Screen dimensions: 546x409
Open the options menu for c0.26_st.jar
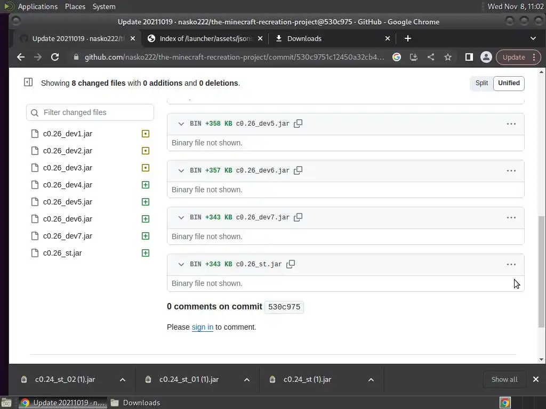[x=511, y=265]
